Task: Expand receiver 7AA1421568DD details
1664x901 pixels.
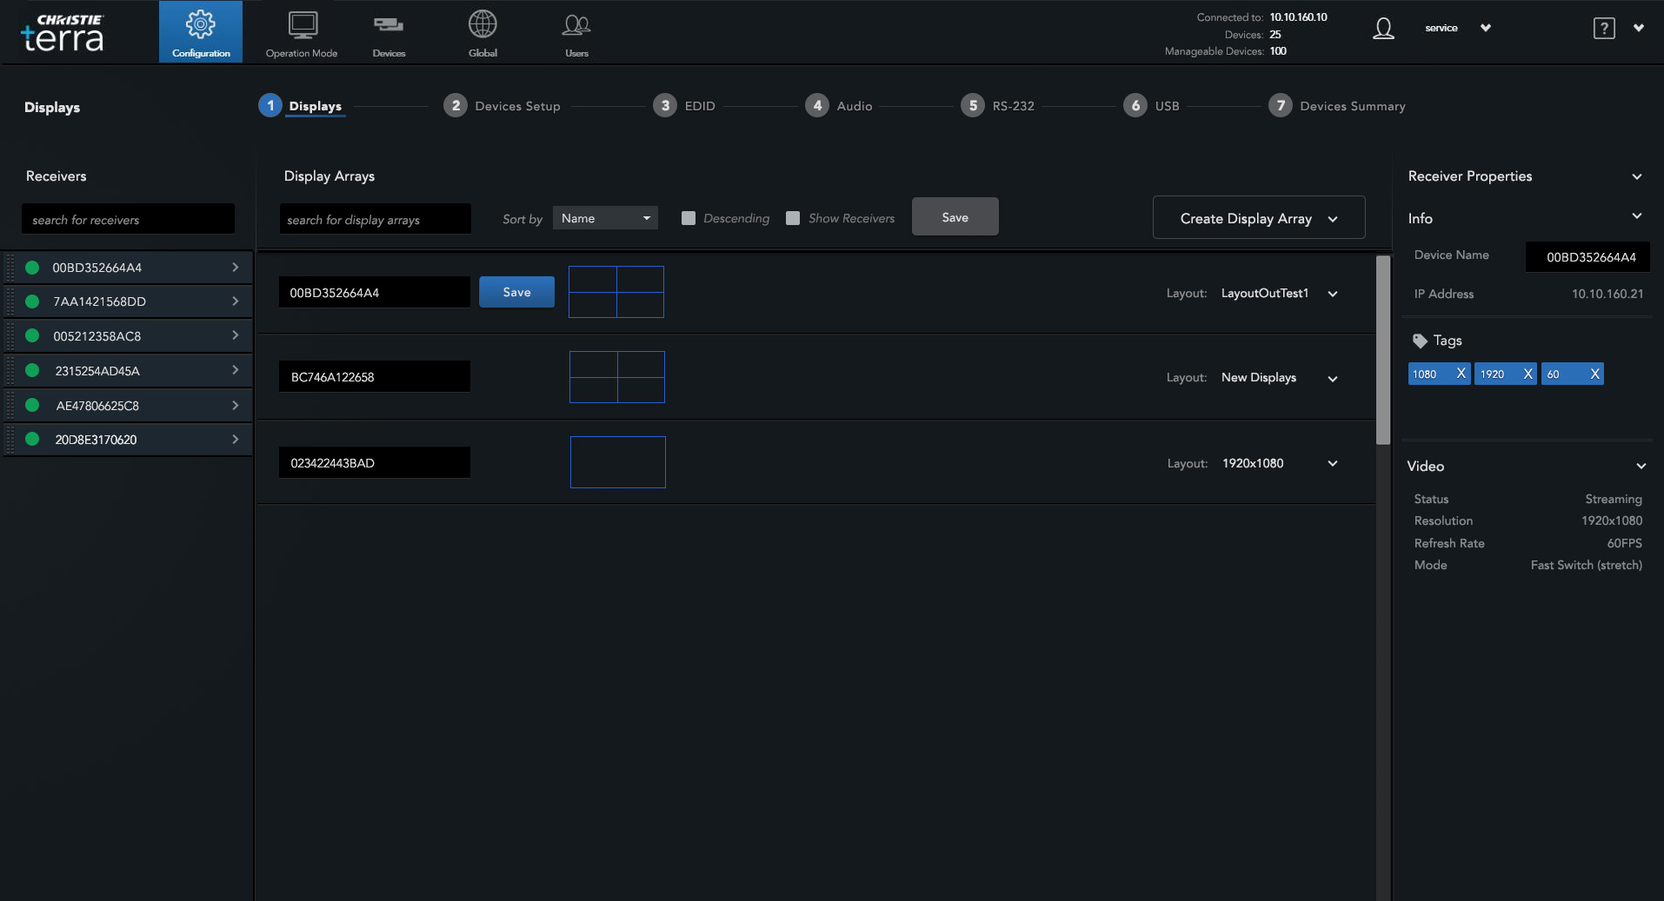Action: [x=235, y=301]
